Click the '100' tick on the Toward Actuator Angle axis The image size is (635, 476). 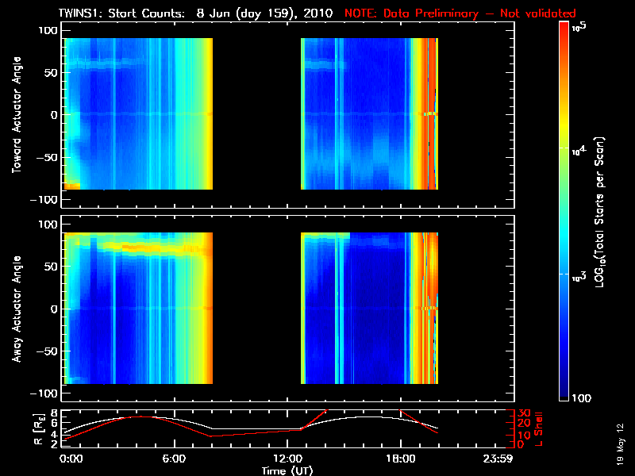(48, 31)
